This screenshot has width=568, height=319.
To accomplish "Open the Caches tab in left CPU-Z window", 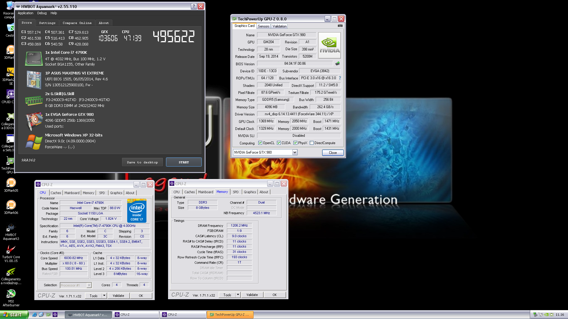I will click(56, 193).
